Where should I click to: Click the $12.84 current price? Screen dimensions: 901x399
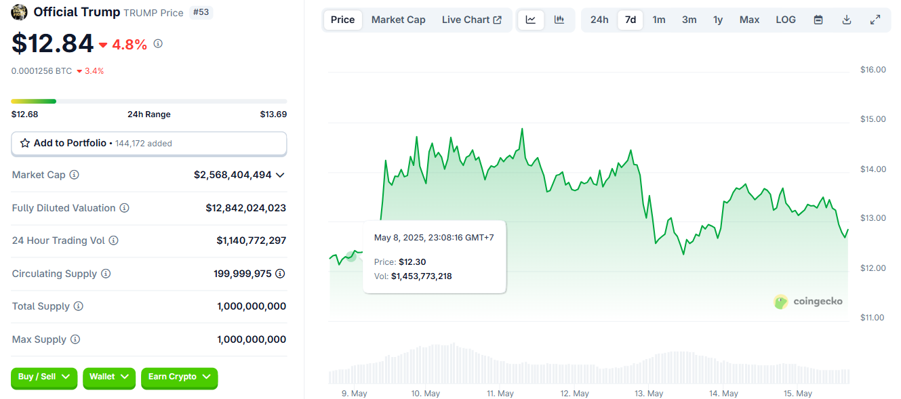click(x=53, y=44)
